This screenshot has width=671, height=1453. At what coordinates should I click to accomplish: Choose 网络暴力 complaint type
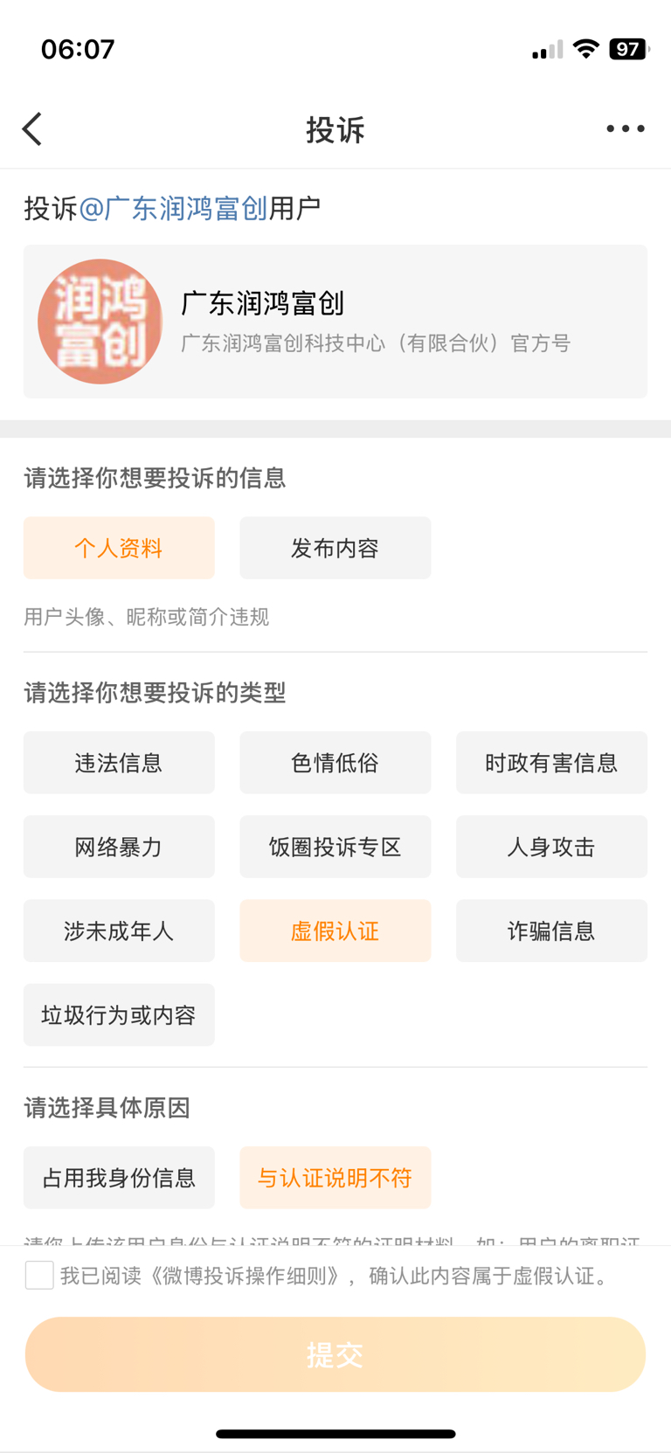click(x=119, y=847)
